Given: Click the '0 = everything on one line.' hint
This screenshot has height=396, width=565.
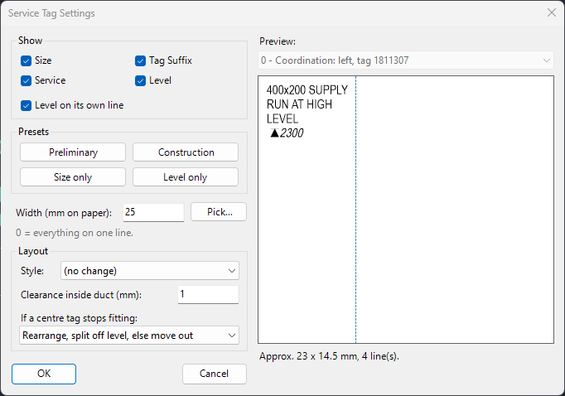Looking at the screenshot, I should click(x=75, y=233).
